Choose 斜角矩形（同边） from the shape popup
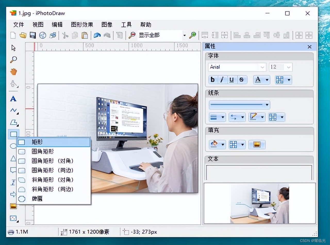The height and width of the screenshot is (245, 330). 54,189
